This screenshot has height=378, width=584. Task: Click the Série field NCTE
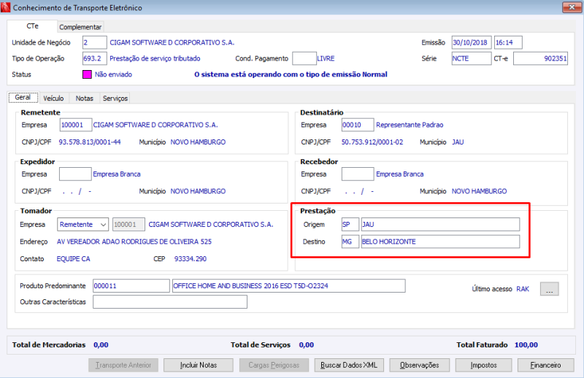(x=472, y=58)
